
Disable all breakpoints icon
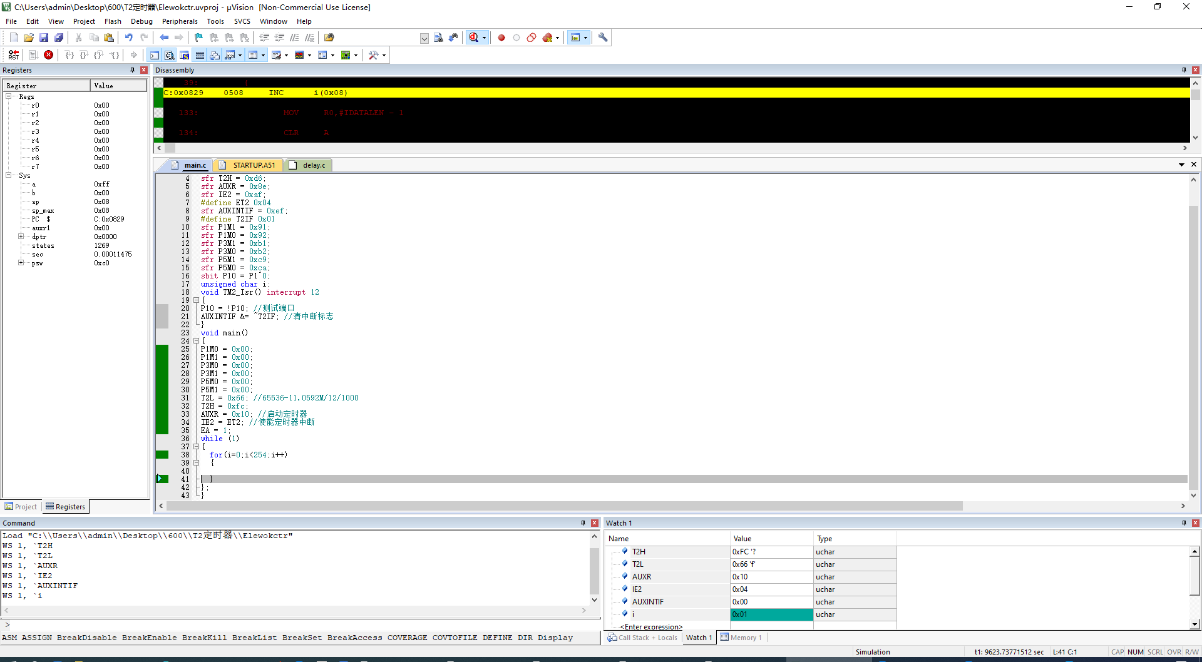coord(532,38)
